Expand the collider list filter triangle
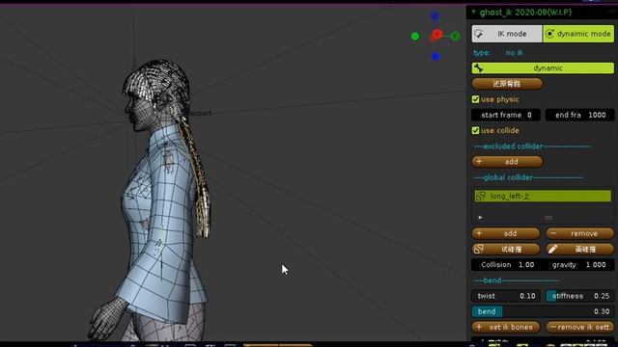 (480, 217)
